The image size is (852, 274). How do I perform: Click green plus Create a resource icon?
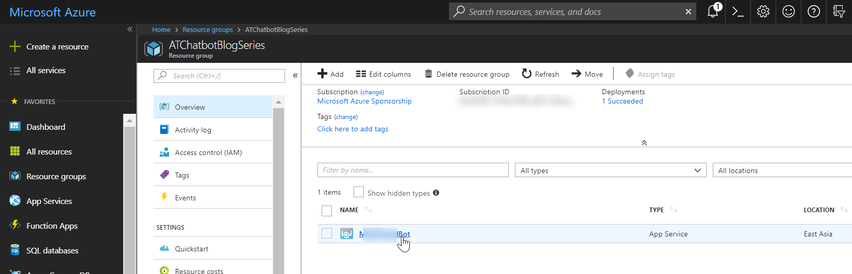click(15, 46)
